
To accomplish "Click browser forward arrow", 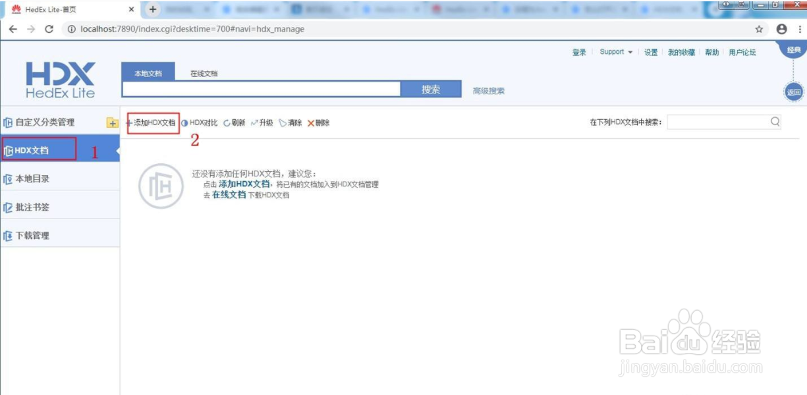I will [31, 29].
